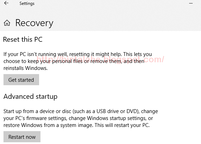This screenshot has width=201, height=144.
Task: Click the "USB drive or DVD" text
Action: pyautogui.click(x=117, y=111)
